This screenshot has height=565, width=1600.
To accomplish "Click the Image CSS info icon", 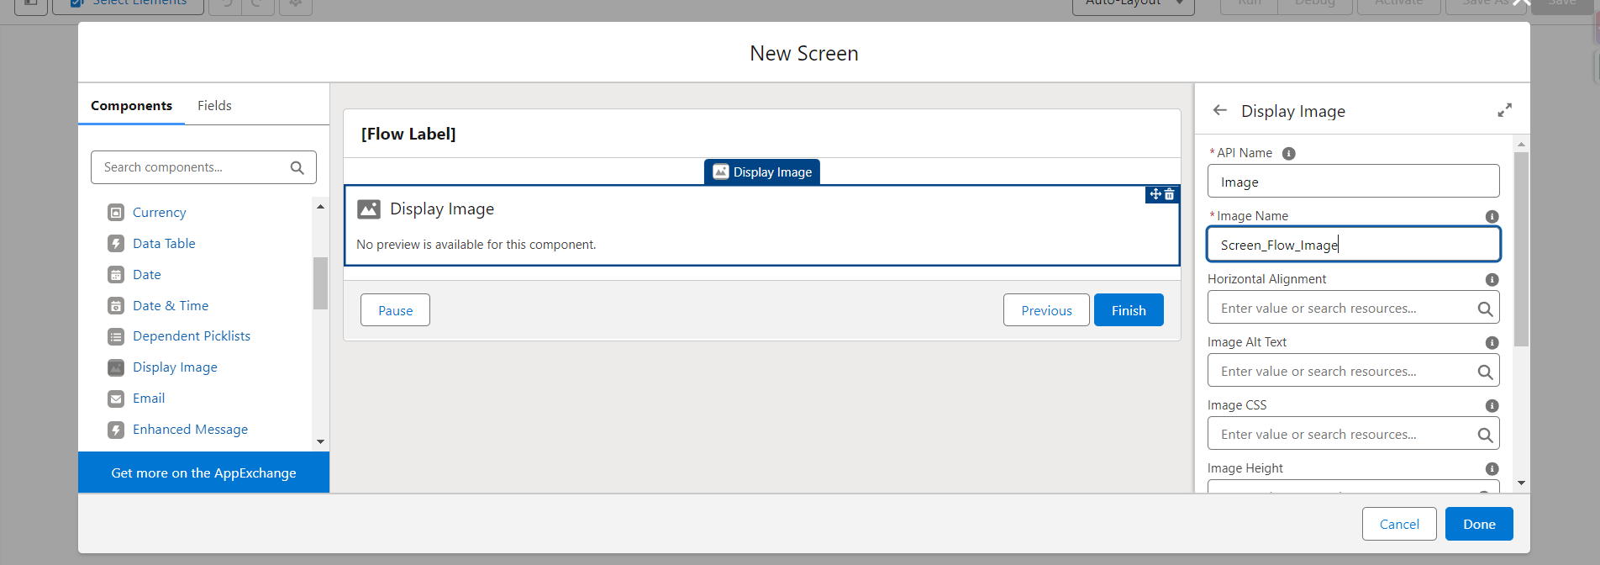I will pyautogui.click(x=1492, y=405).
